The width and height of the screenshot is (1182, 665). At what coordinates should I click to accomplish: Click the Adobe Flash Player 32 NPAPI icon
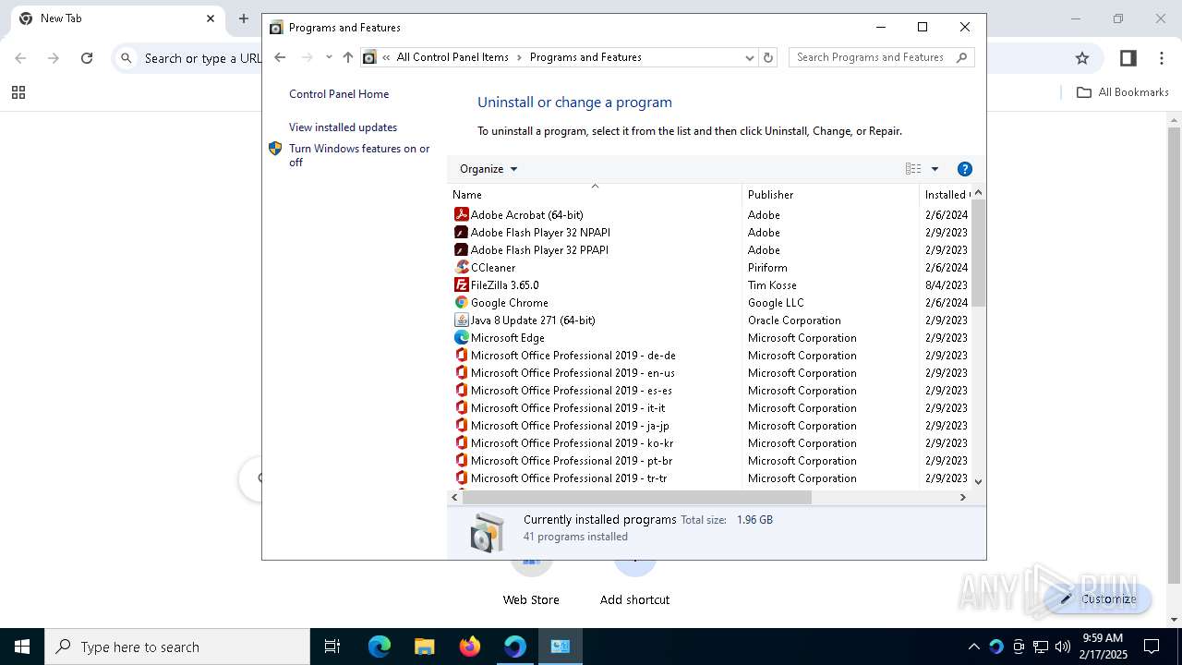[462, 232]
